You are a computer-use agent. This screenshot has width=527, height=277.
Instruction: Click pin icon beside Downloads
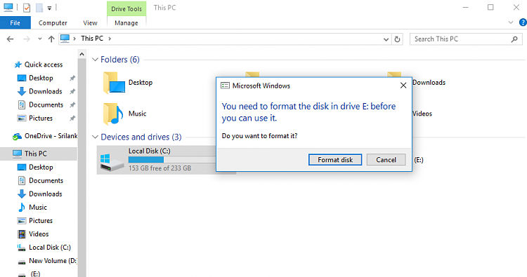tap(72, 92)
